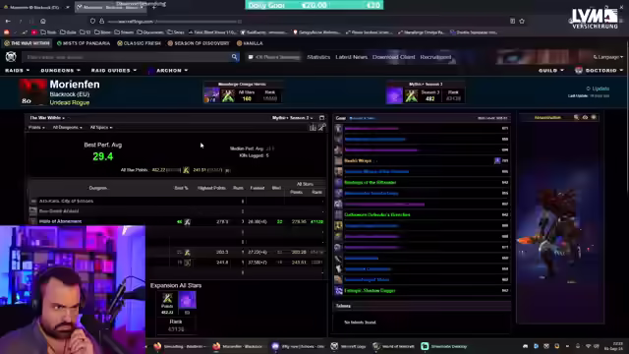The image size is (629, 354).
Task: Click the Bindings of the Riftwalker gear item
Action: tap(371, 182)
